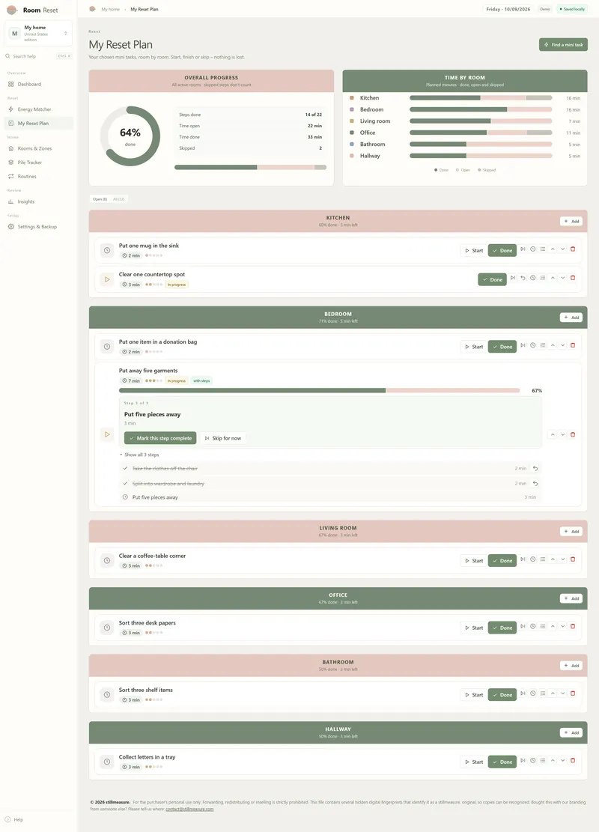Click play icon beside 'Clear one countertop spot'
599x832 pixels.
pyautogui.click(x=107, y=279)
